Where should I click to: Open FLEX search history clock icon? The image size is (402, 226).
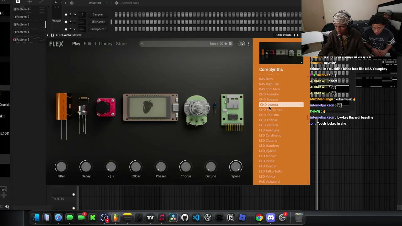tap(221, 44)
